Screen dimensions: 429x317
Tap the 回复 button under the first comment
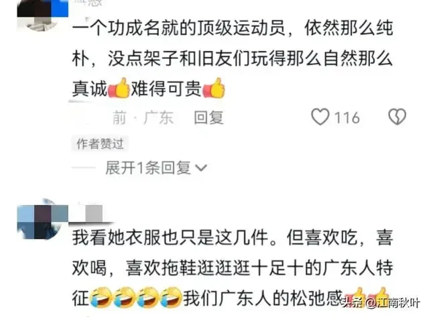tap(208, 117)
